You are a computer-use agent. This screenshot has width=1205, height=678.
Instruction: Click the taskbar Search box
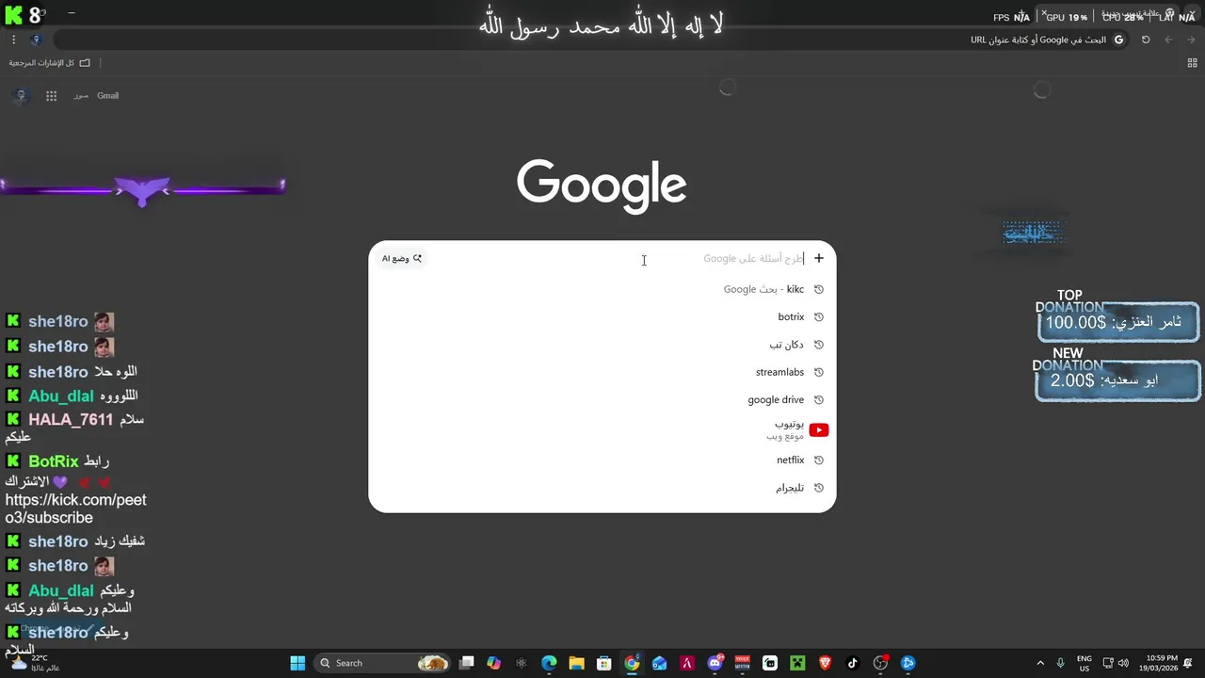pyautogui.click(x=382, y=663)
